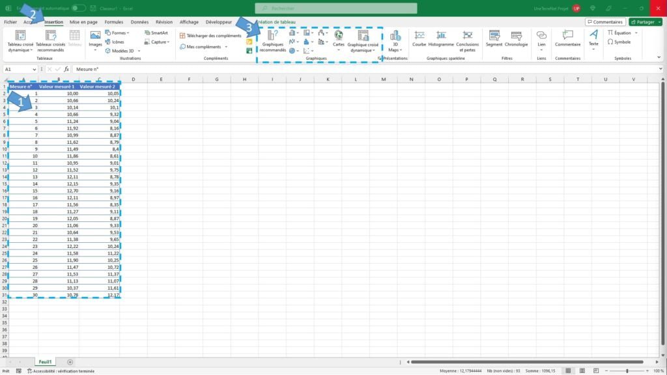Screen dimensions: 667x375
Task: Open the Graphiques dialog launcher
Action: click(x=380, y=58)
